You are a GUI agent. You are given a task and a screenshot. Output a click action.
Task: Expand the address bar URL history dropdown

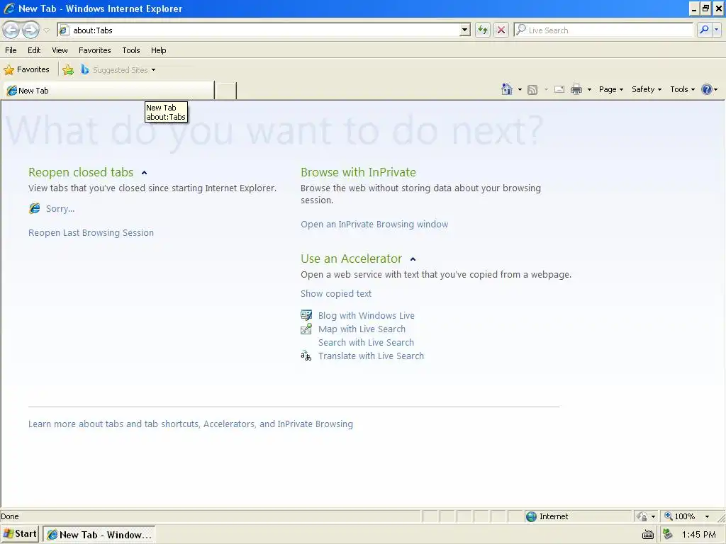pos(465,30)
